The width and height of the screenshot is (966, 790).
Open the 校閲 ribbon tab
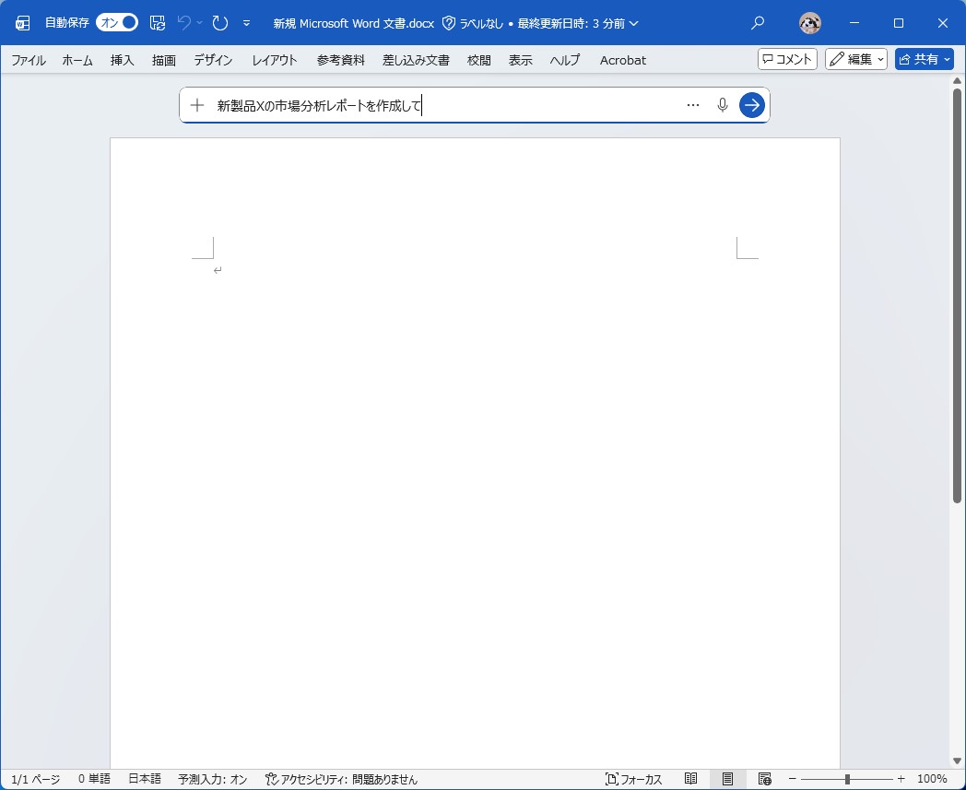click(x=479, y=60)
